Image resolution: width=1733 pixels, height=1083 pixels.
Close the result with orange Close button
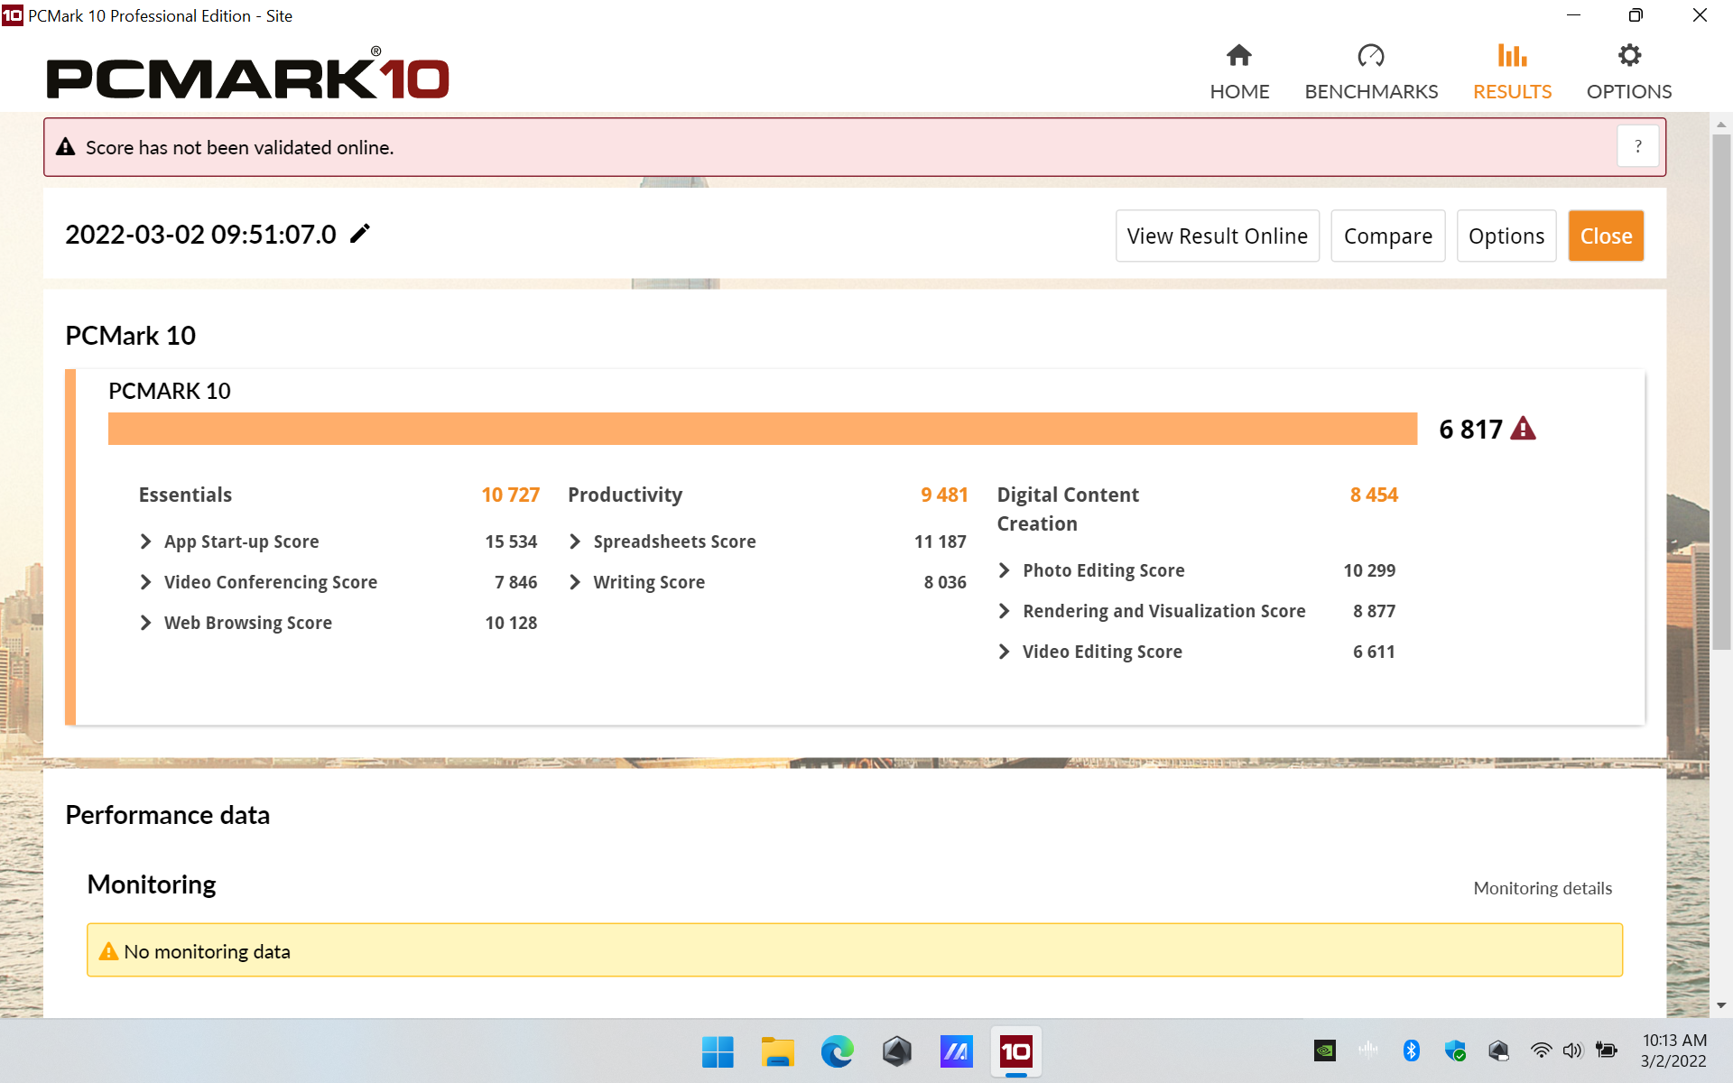(1606, 236)
